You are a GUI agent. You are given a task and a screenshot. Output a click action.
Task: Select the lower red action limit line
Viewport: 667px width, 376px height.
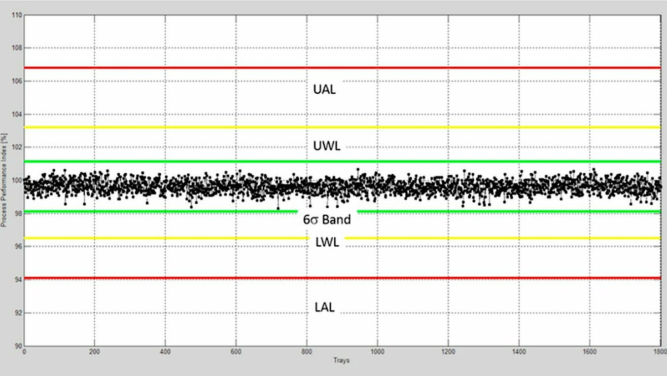coord(197,278)
